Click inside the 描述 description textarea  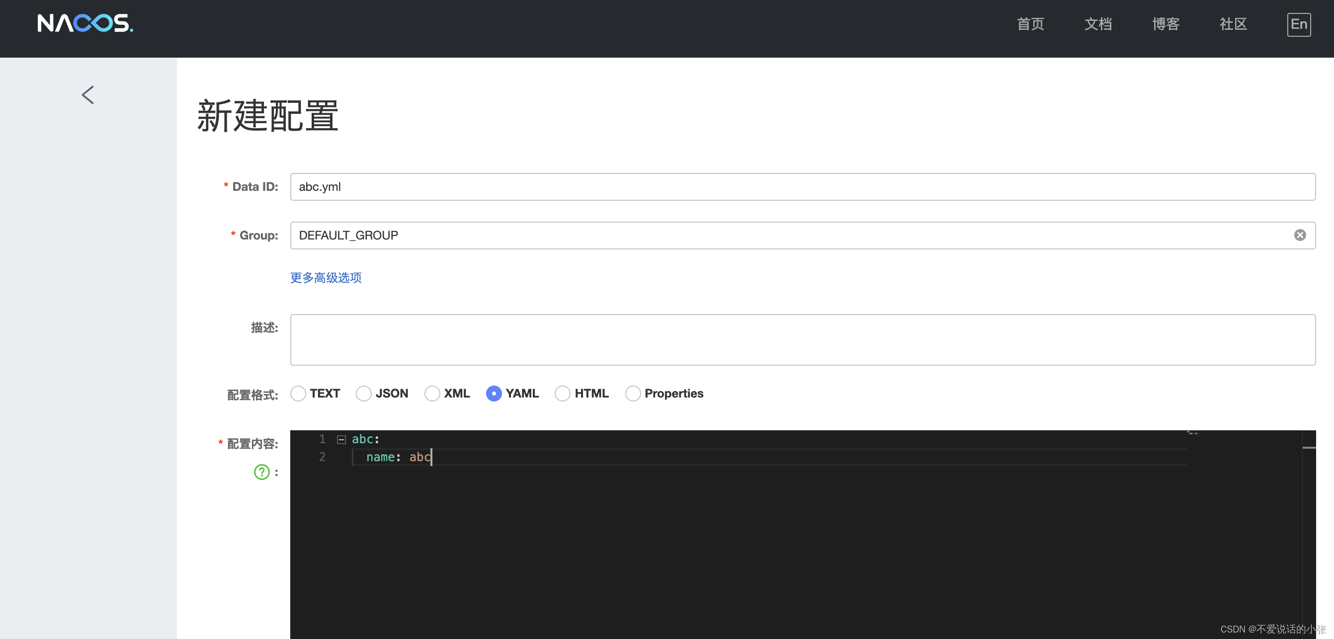802,340
